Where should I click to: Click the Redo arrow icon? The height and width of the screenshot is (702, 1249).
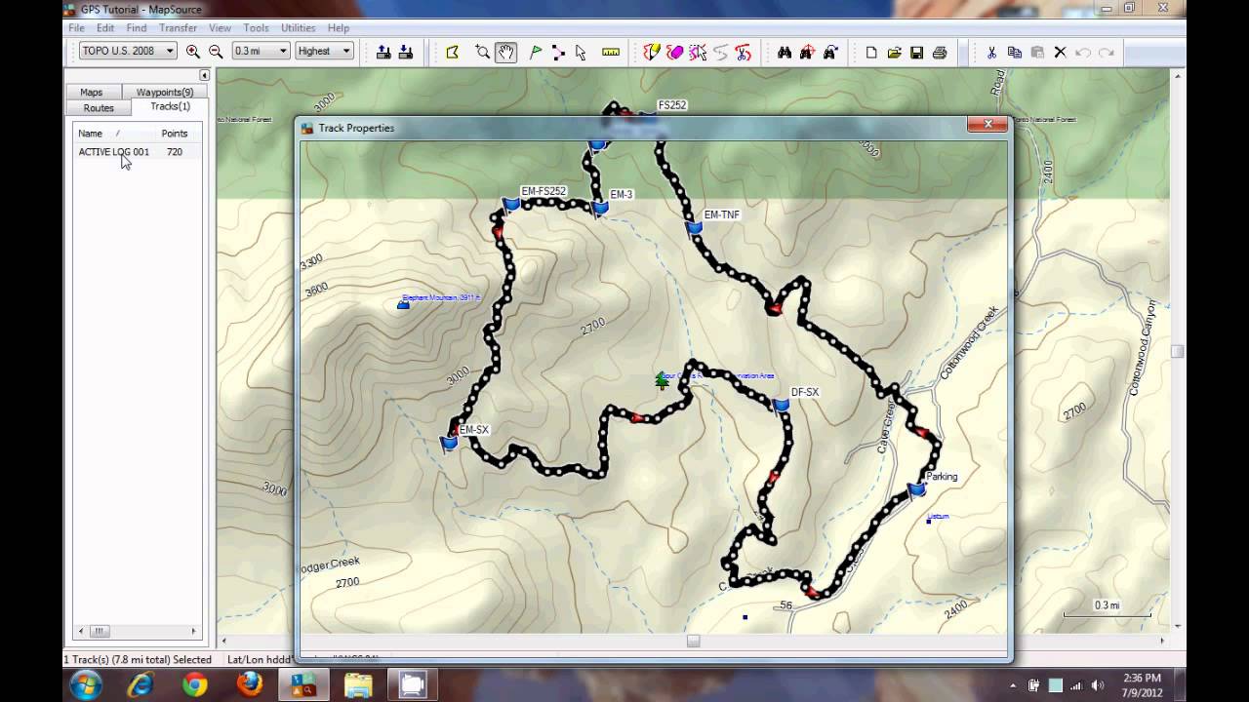(1107, 52)
